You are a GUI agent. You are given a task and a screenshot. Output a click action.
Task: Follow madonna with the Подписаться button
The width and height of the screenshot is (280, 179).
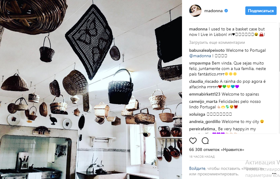(261, 11)
